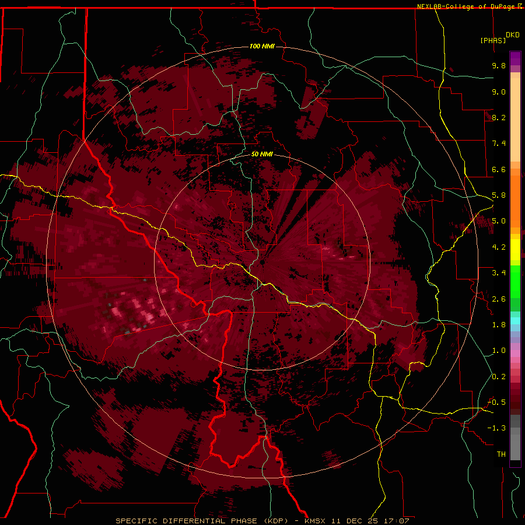Screen dimensions: 525x525
Task: Click the peach segment of the color bar
Action: (x=515, y=121)
